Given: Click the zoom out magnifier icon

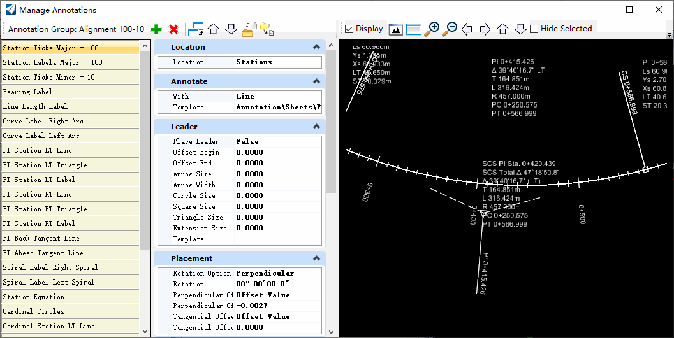Looking at the screenshot, I should pos(450,29).
